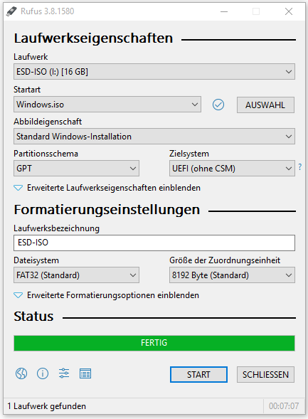Open Größe der Zuordnungseinheit dropdown
308x419 pixels.
(x=232, y=275)
